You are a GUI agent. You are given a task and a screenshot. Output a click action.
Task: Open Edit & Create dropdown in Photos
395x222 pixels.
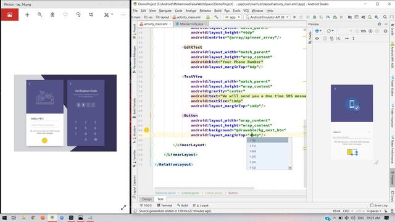point(109,15)
